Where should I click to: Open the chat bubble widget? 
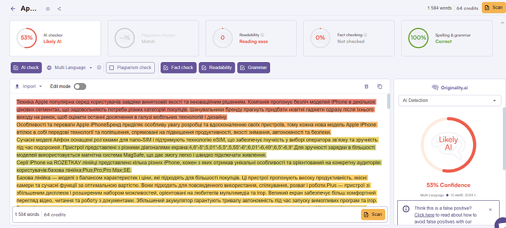501,224
